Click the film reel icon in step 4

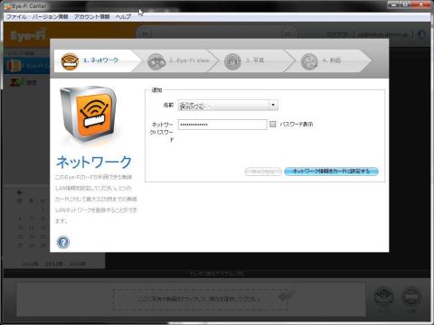point(309,61)
